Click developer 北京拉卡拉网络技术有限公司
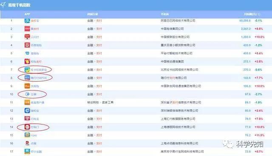 pyautogui.click(x=179, y=70)
